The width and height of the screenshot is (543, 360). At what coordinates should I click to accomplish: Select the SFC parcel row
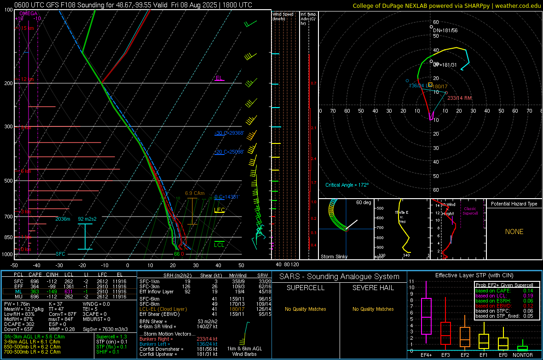pyautogui.click(x=69, y=281)
